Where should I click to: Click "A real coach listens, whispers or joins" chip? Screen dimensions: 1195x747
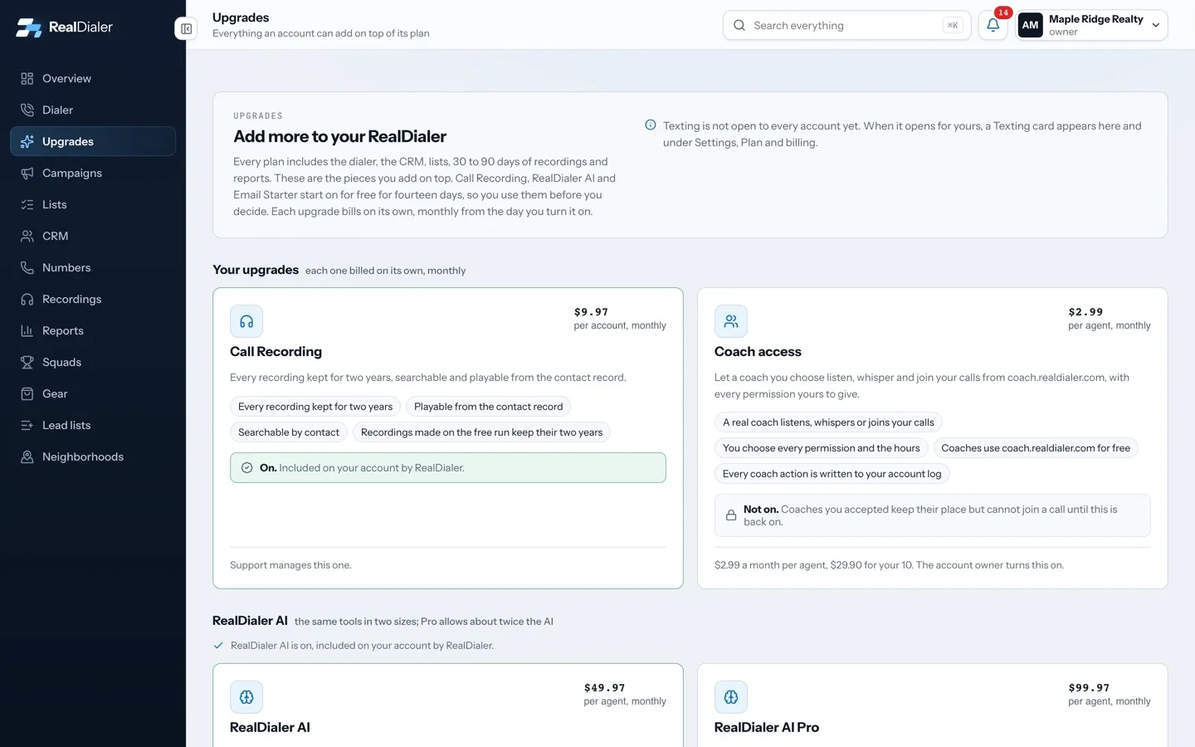[828, 422]
